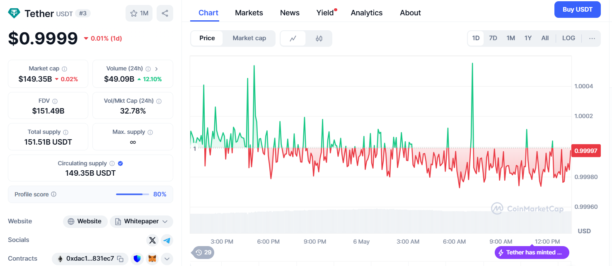Expand the contracts list chevron
Image resolution: width=612 pixels, height=266 pixels.
pyautogui.click(x=167, y=259)
